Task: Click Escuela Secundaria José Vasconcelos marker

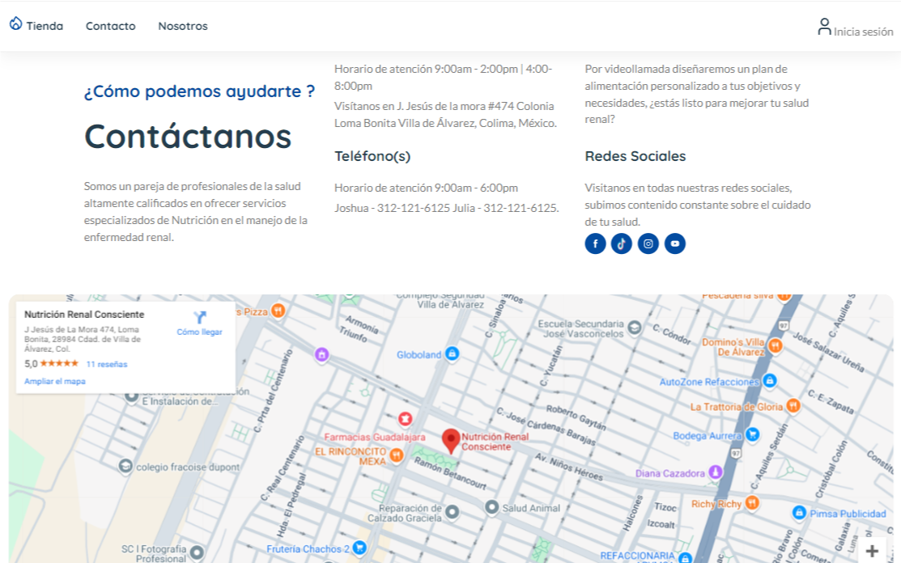Action: [x=635, y=328]
